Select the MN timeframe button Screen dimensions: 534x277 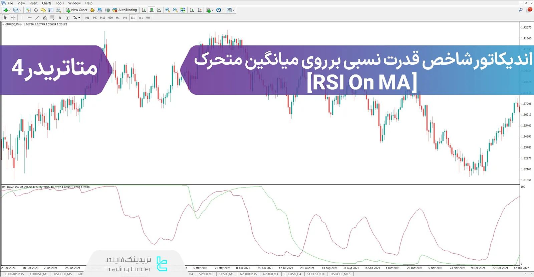[x=148, y=18]
